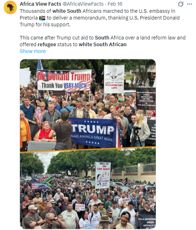Viewport: 196px width, 230px height.
Task: Click the tweet text about Pretoria embassy
Action: coord(99,18)
